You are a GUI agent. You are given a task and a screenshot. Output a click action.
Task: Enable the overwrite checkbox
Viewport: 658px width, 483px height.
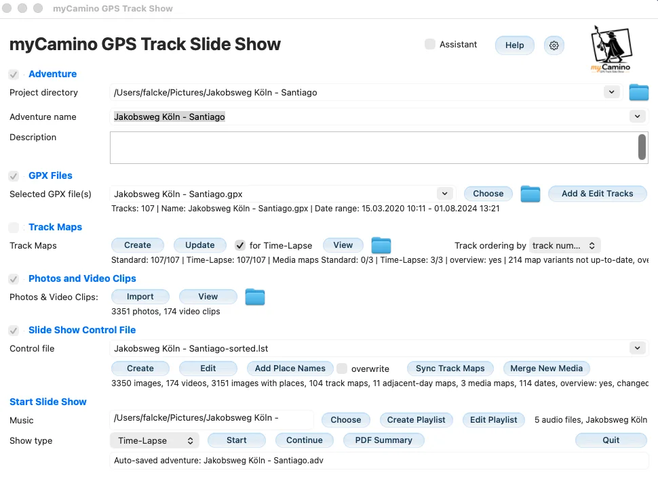coord(342,369)
